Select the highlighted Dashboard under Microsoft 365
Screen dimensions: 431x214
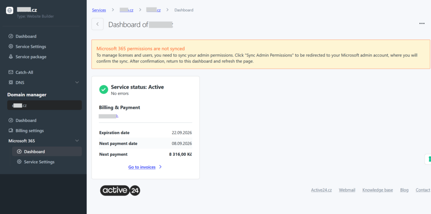35,151
